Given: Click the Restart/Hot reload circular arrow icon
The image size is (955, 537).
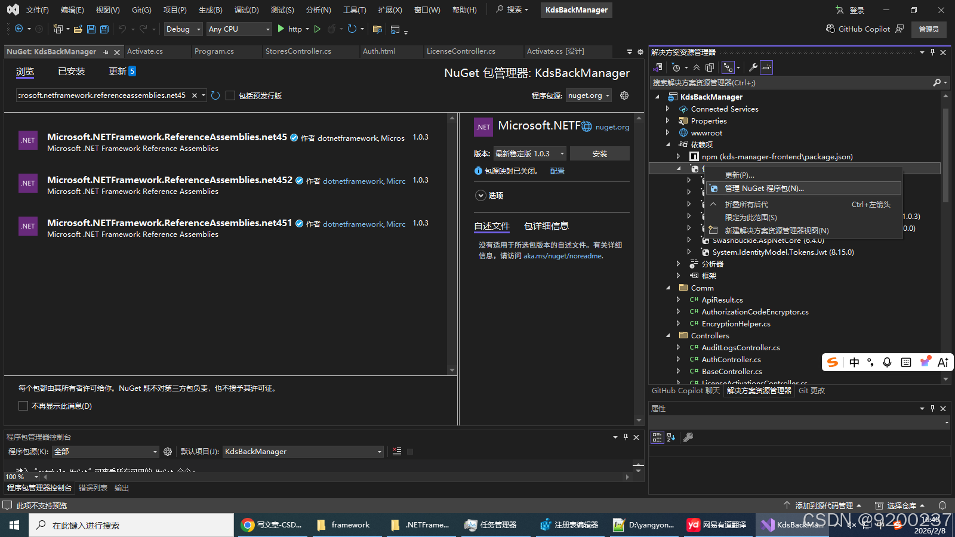Looking at the screenshot, I should click(x=352, y=29).
